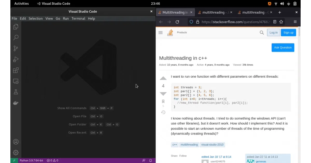The height and width of the screenshot is (163, 311).
Task: Open the browser application menu
Action: click(x=295, y=22)
